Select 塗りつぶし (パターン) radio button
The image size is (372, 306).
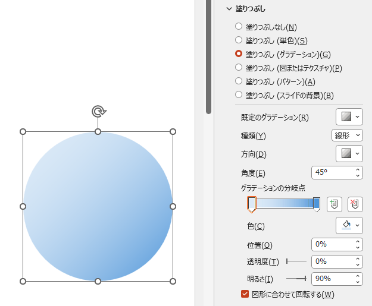point(239,81)
